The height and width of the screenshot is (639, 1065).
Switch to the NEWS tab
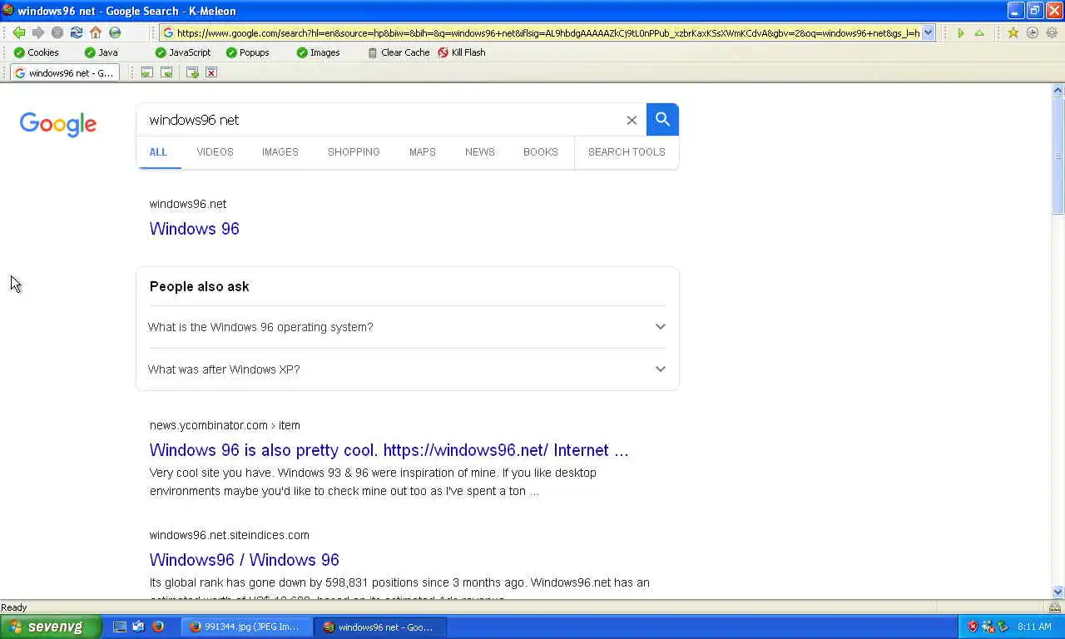point(479,152)
